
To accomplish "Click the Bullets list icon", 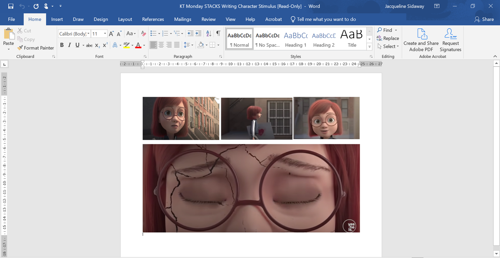I will [x=153, y=33].
